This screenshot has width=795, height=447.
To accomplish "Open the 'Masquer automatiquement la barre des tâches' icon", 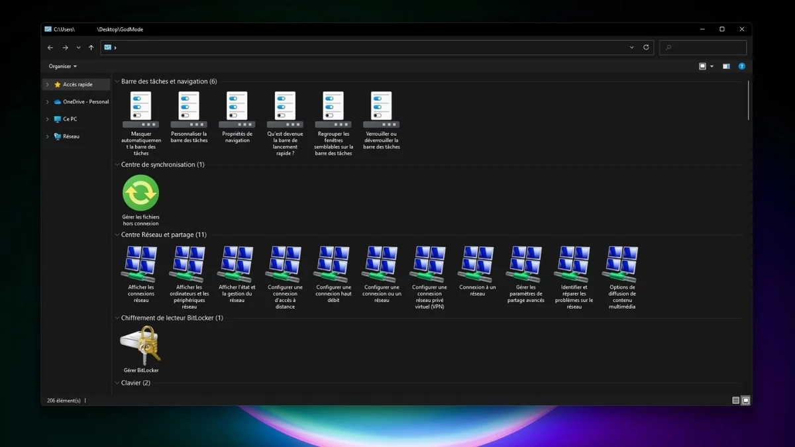I will (x=141, y=110).
